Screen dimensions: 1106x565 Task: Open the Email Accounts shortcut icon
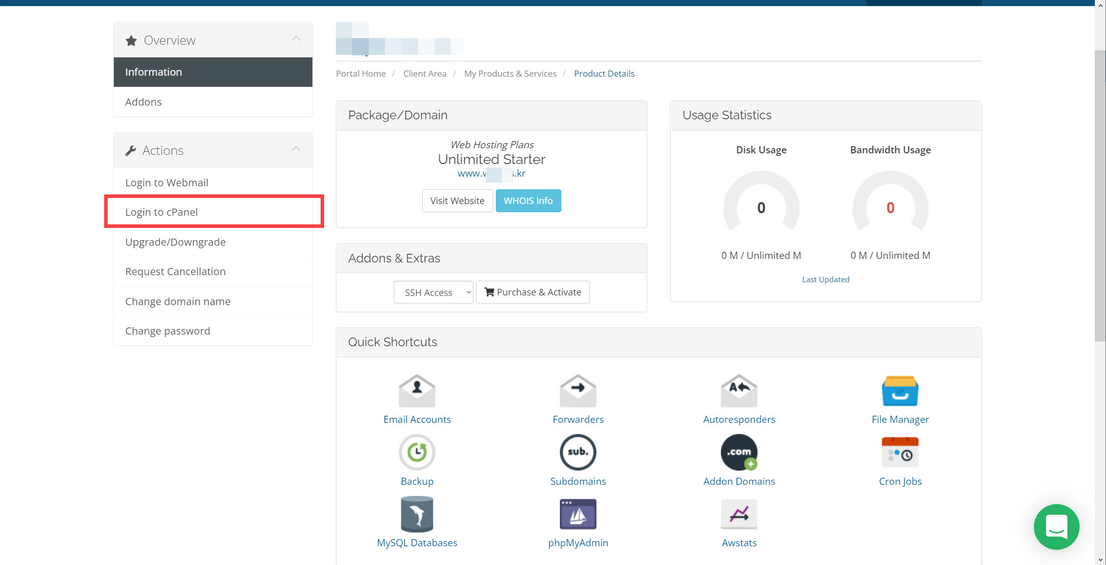pyautogui.click(x=417, y=390)
